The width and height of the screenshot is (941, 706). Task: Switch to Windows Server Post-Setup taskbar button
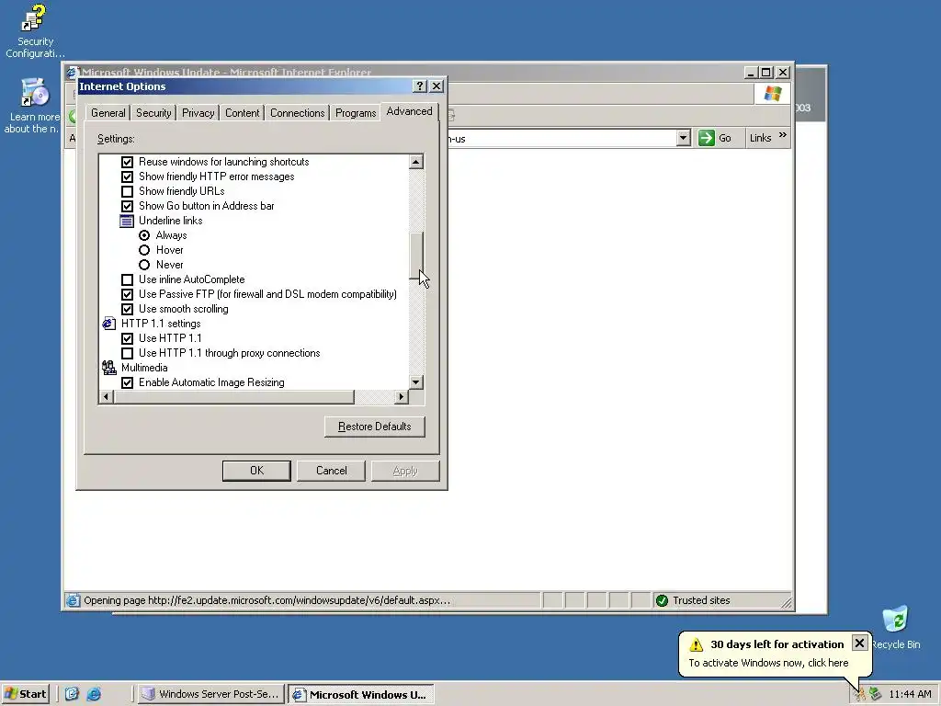[x=210, y=695]
